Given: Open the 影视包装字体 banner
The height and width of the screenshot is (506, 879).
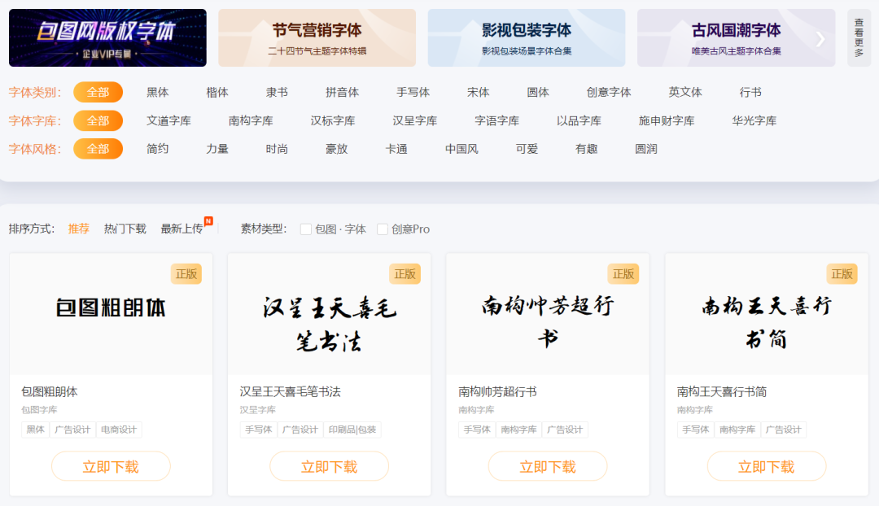Looking at the screenshot, I should [x=527, y=37].
